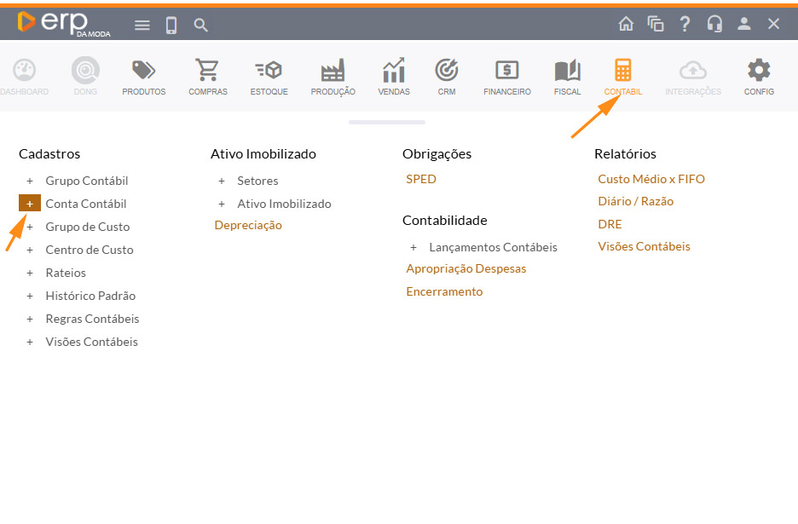Open the DRE report link

[x=610, y=224]
